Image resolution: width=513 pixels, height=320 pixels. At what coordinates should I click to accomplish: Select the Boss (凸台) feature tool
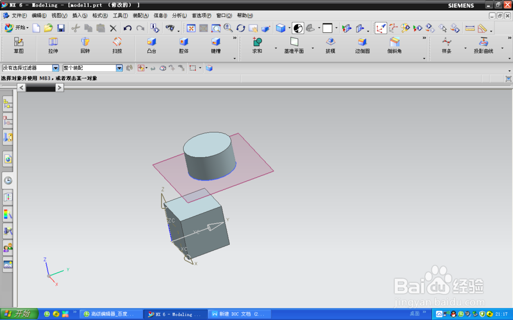[151, 45]
